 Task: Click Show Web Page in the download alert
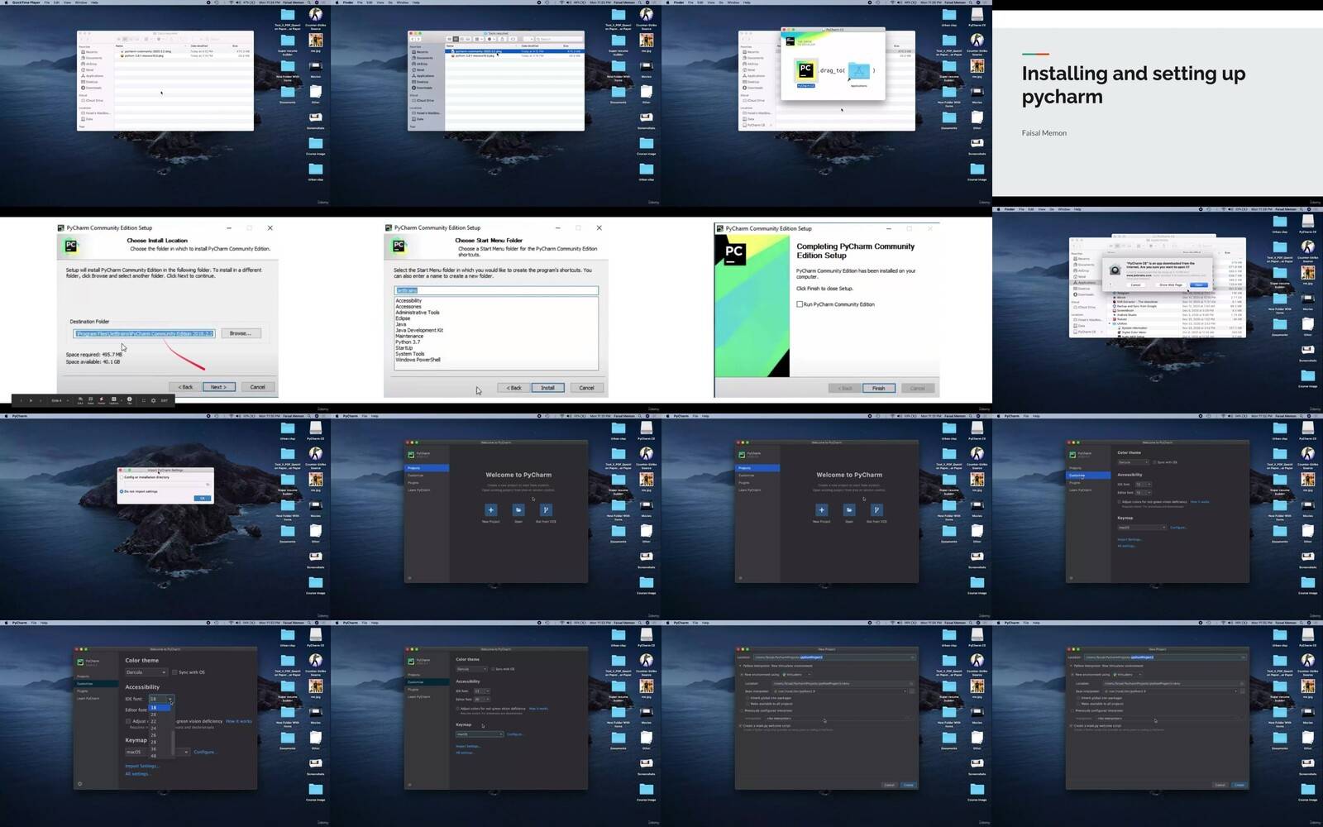tap(1171, 284)
